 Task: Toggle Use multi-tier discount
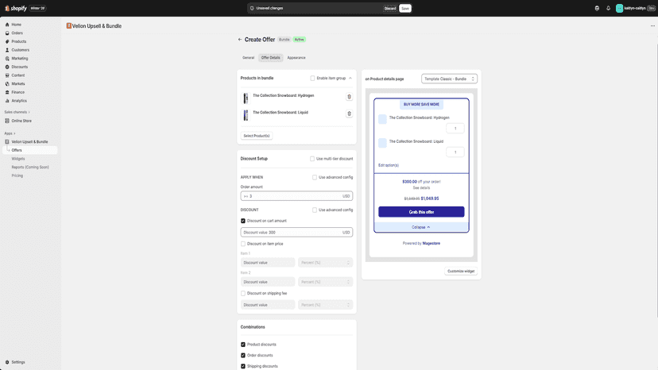tap(312, 159)
